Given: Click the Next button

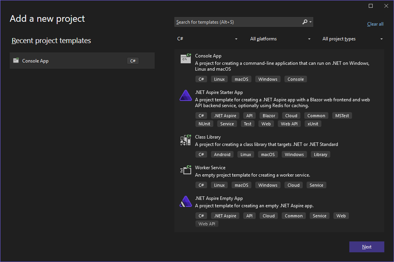Looking at the screenshot, I should (367, 247).
